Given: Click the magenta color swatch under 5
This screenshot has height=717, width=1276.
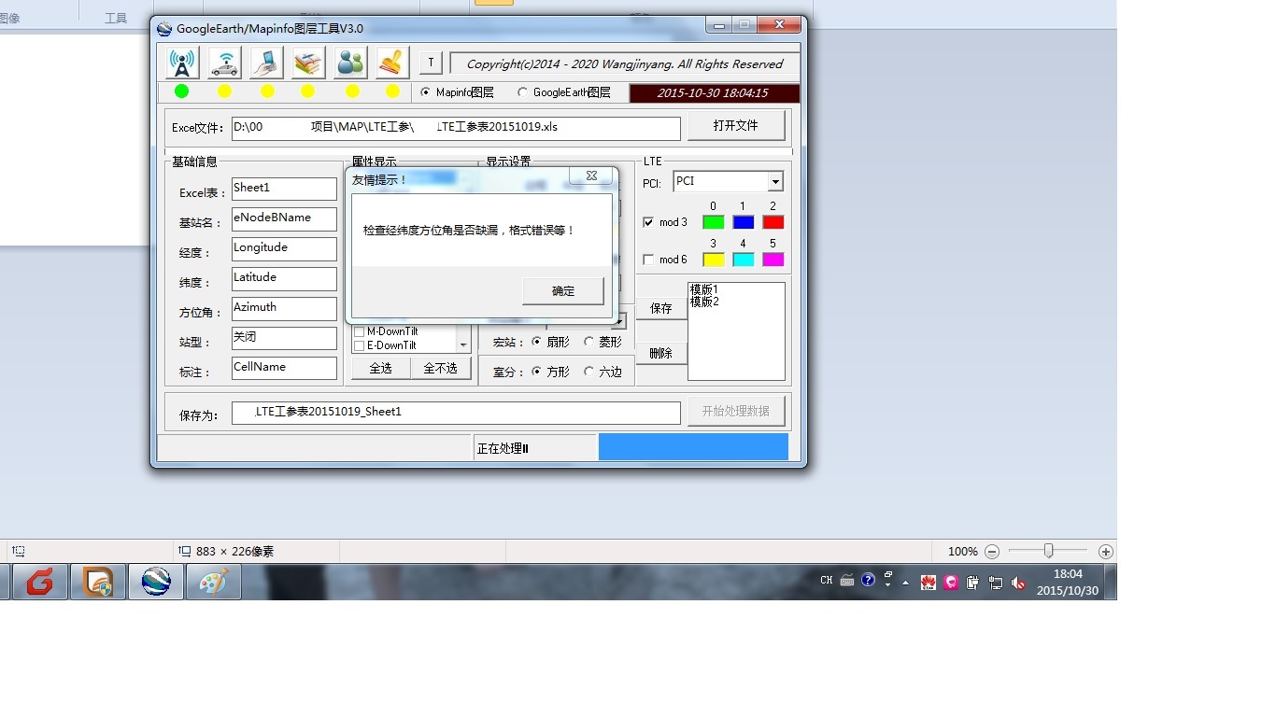Looking at the screenshot, I should pyautogui.click(x=773, y=260).
